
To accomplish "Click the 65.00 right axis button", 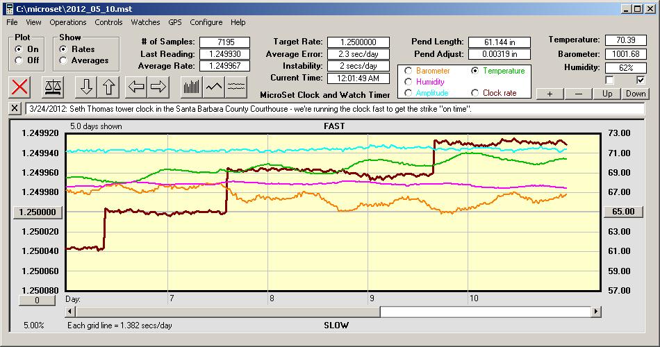I will tap(623, 212).
